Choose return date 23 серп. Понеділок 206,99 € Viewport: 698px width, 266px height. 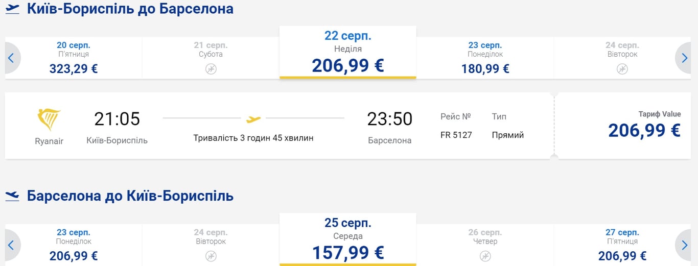[x=74, y=245]
